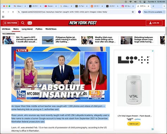Click the browser forward arrow

click(x=8, y=12)
